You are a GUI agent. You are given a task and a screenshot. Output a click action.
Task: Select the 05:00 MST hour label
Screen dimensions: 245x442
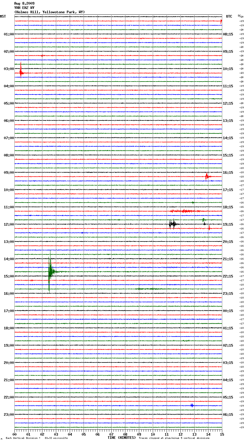pyautogui.click(x=9, y=103)
